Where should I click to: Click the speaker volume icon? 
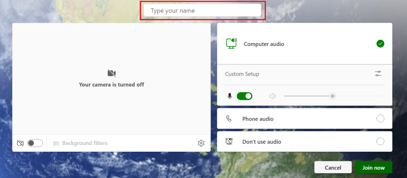coord(272,96)
